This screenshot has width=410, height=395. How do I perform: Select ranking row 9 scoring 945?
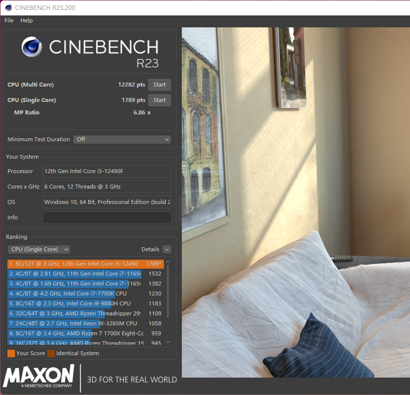86,342
